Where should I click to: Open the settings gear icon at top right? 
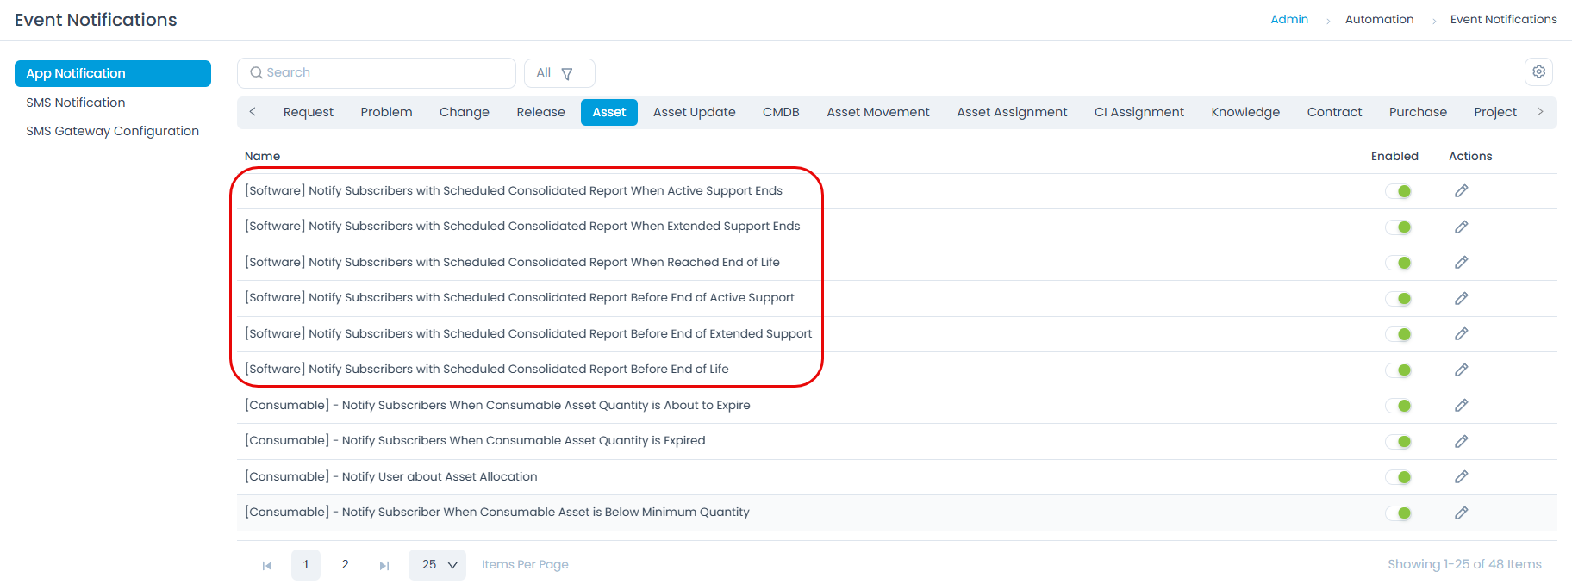(1538, 72)
